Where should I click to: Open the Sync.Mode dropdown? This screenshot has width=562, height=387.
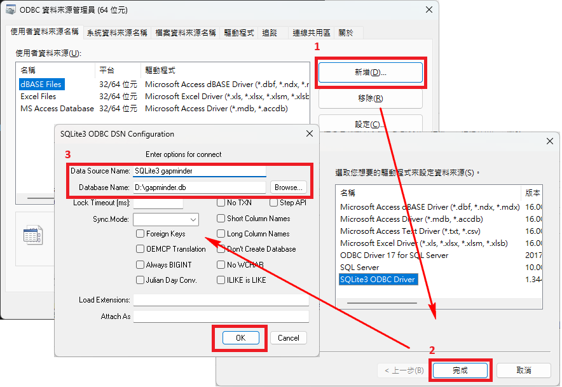(165, 219)
